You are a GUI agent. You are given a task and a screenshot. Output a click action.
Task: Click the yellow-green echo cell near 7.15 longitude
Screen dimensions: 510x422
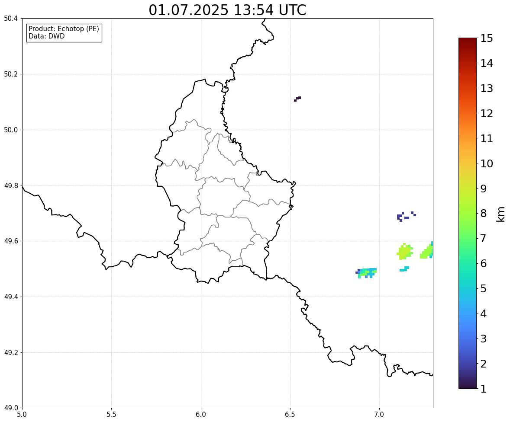click(x=405, y=252)
